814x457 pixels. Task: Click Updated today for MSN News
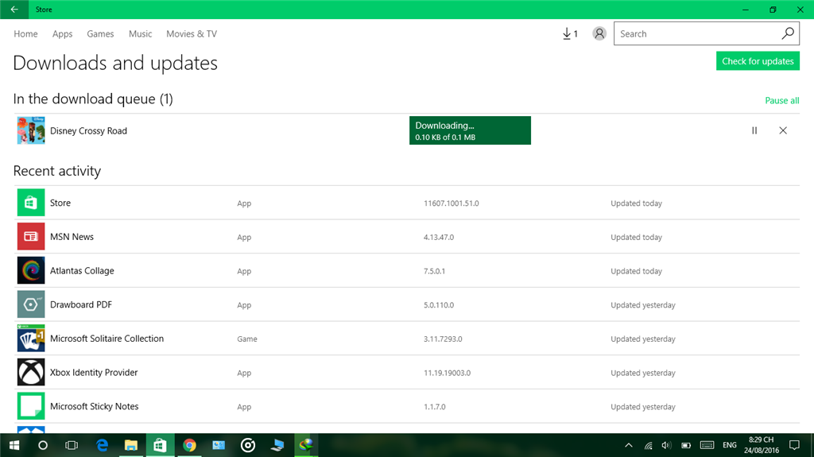click(636, 237)
